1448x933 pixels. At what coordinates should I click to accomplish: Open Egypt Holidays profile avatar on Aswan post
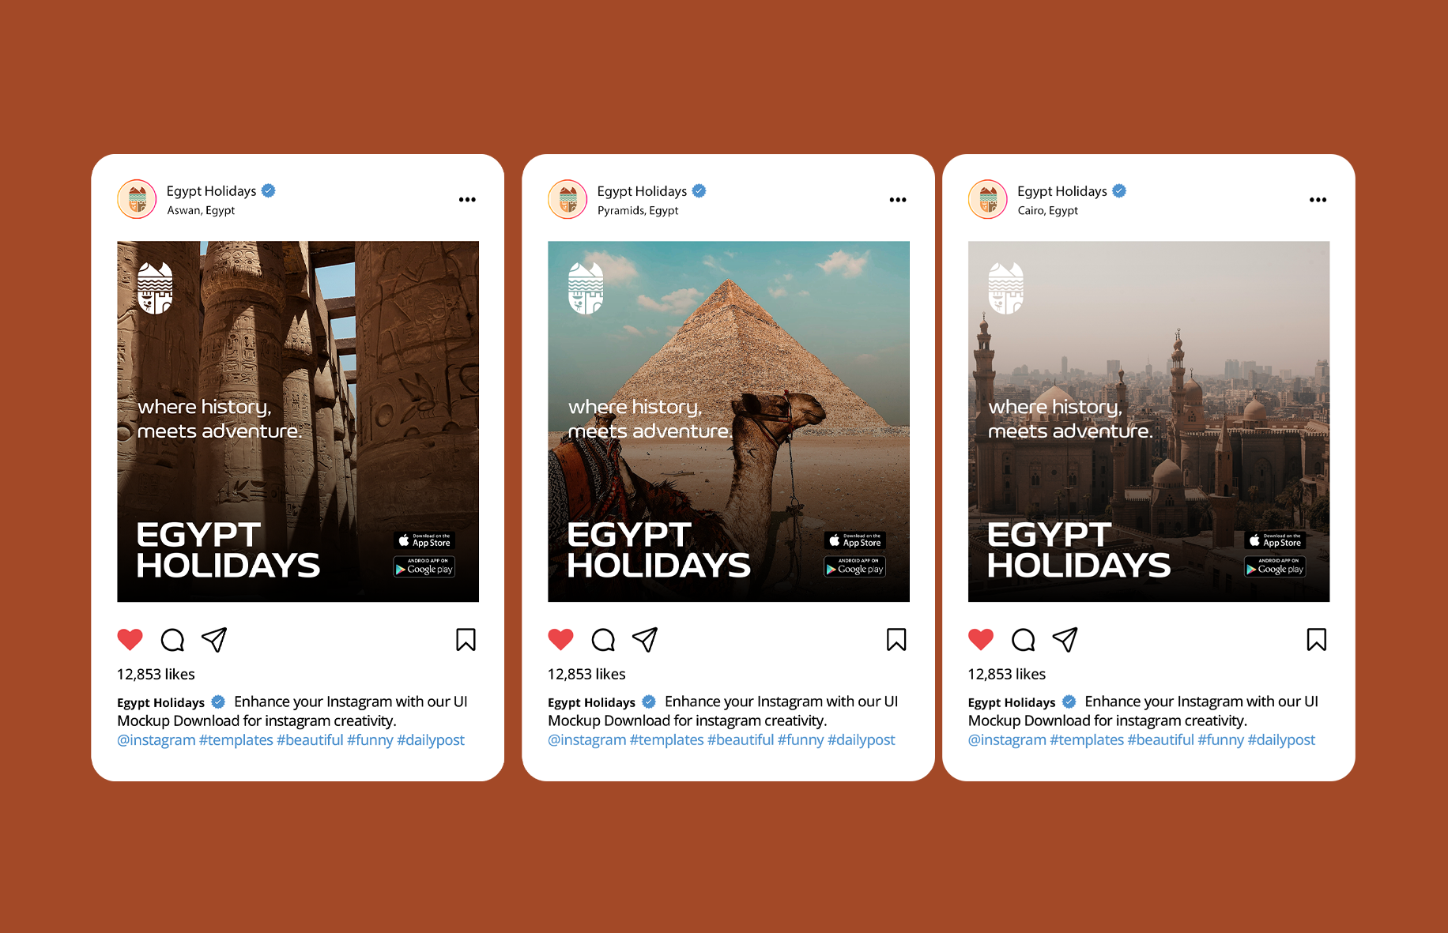137,199
